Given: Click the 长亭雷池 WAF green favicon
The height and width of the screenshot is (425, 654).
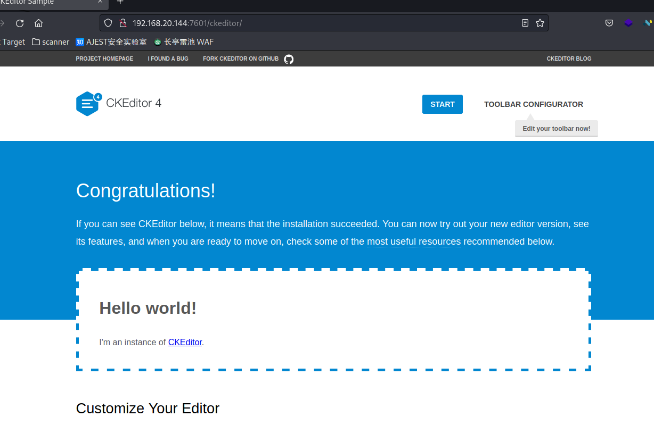Looking at the screenshot, I should [x=158, y=42].
